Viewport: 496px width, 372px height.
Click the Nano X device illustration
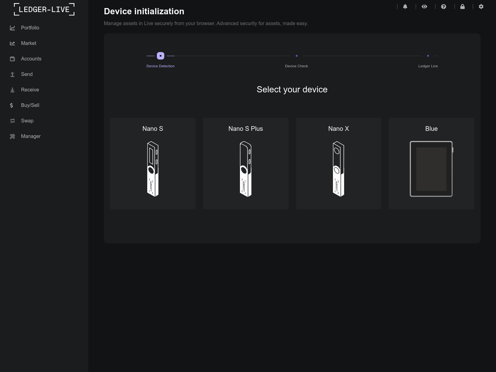point(339,169)
